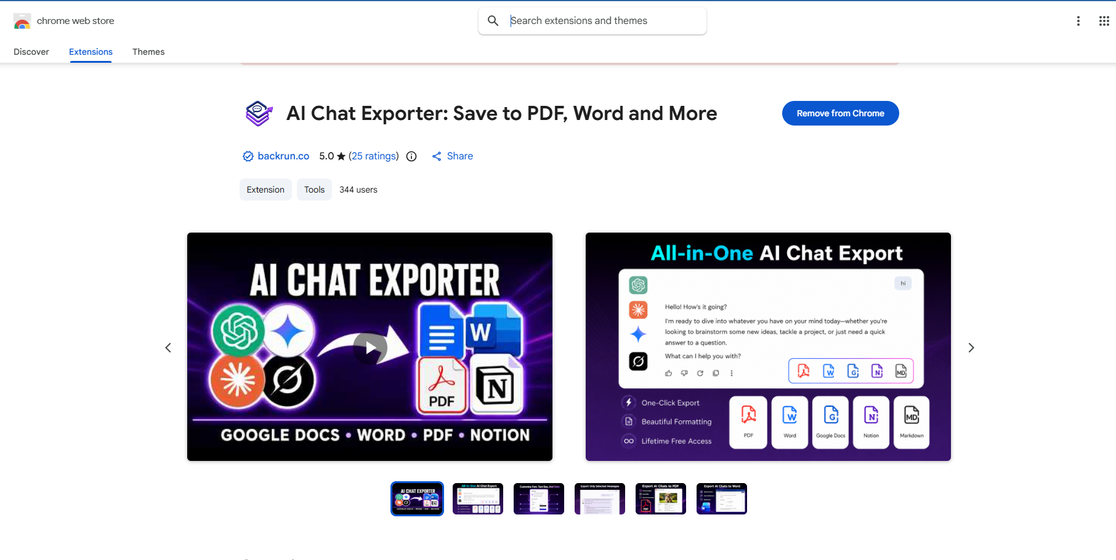The image size is (1116, 560).
Task: Click the chrome web store title text
Action: tap(76, 21)
